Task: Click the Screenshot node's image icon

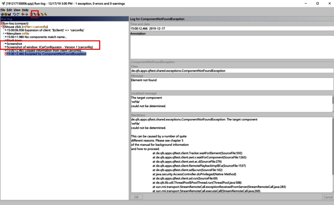Action: (x=6, y=43)
